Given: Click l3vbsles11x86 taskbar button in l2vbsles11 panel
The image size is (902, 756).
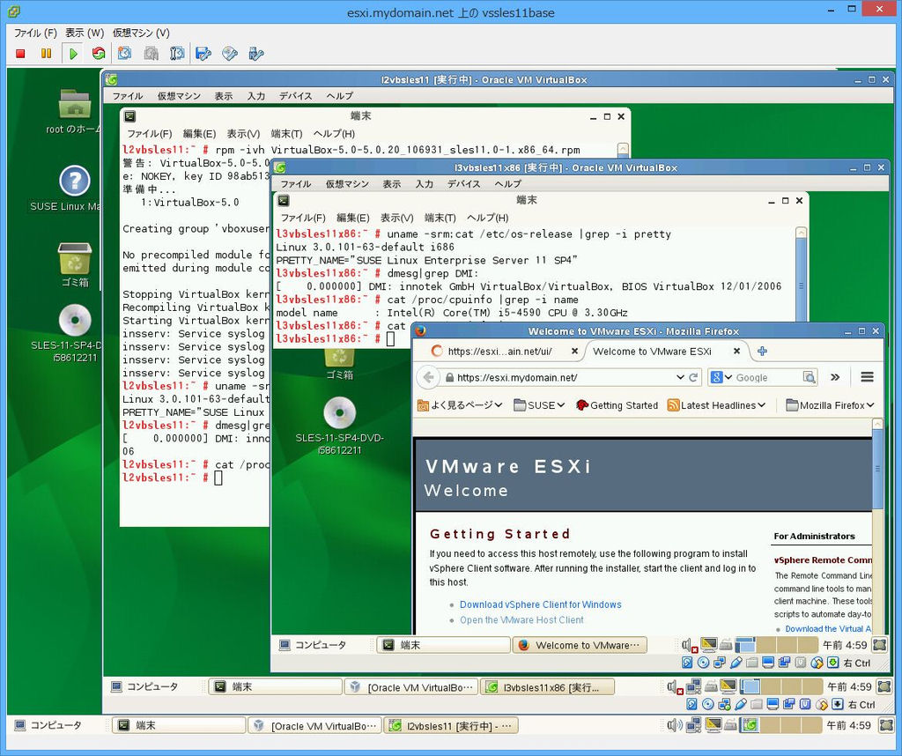Looking at the screenshot, I should (x=547, y=687).
